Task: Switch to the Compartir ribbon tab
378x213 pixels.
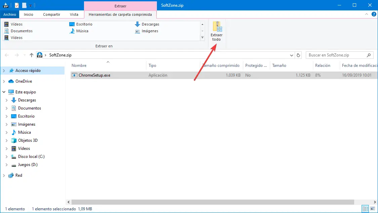Action: [x=52, y=14]
